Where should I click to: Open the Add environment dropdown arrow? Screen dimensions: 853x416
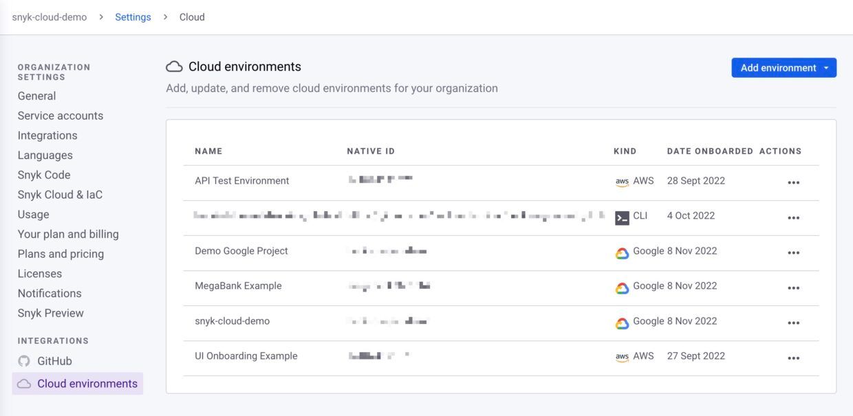click(x=826, y=67)
